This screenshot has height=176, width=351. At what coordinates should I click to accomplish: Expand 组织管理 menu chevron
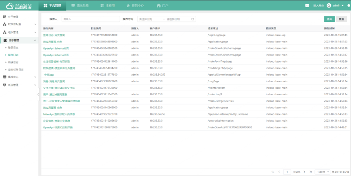tap(35, 32)
